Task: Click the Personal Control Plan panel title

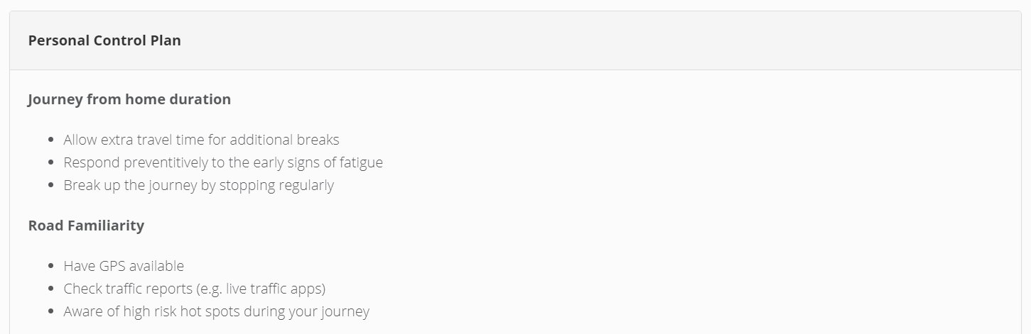Action: 104,40
